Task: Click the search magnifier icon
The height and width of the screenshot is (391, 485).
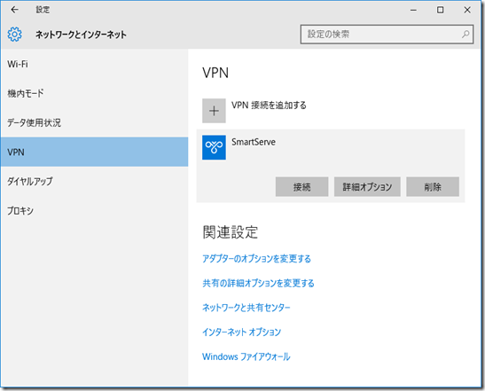Action: (465, 34)
